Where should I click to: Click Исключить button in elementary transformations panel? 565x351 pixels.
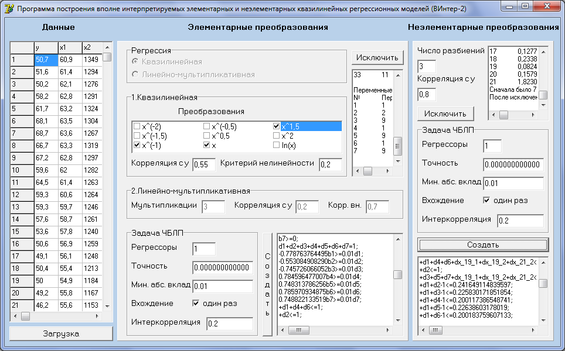377,57
